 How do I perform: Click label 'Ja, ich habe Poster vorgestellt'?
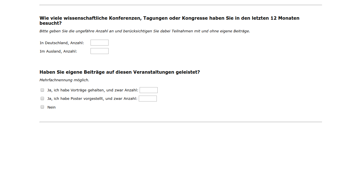pos(92,99)
